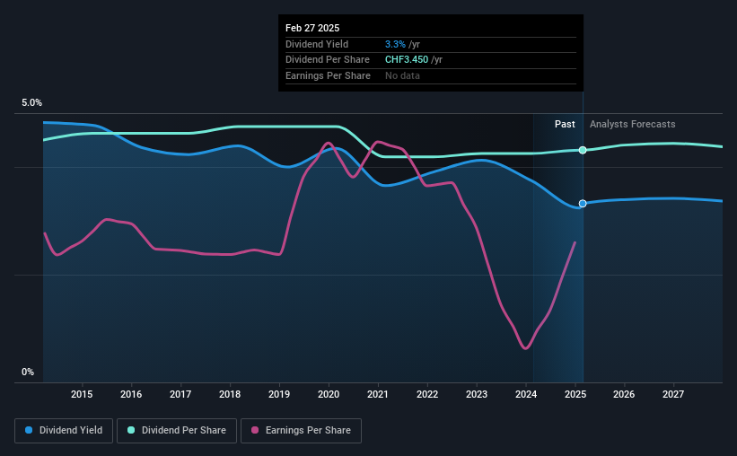Select the teal data point marker at 2025
Screen dimensions: 737x456
[583, 150]
